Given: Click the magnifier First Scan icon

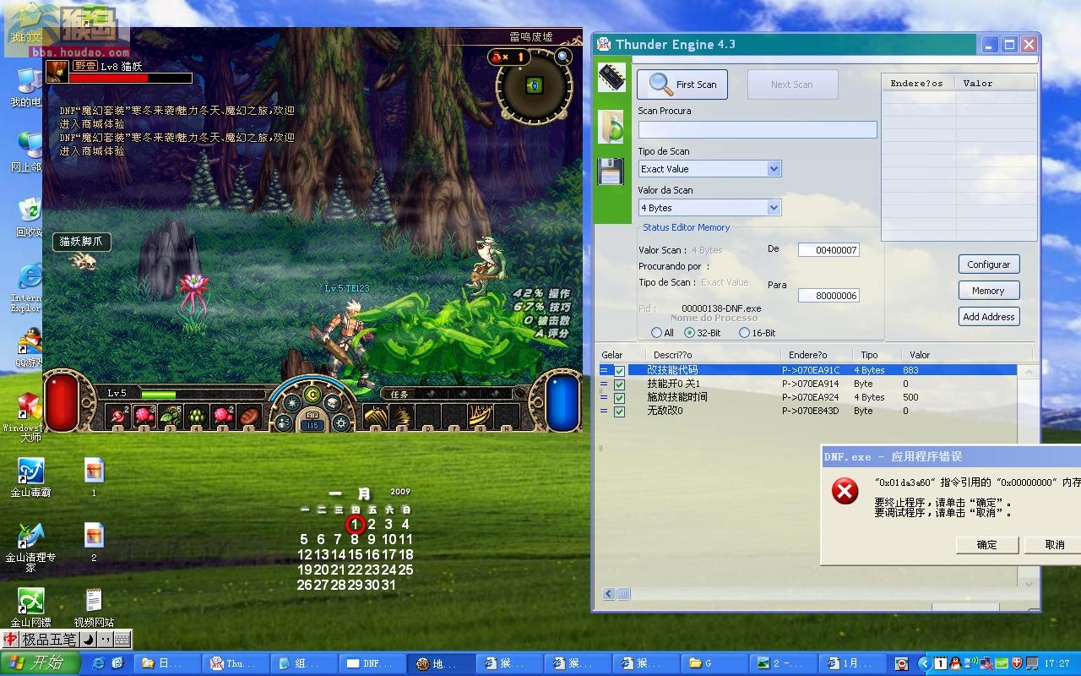Looking at the screenshot, I should pos(661,84).
